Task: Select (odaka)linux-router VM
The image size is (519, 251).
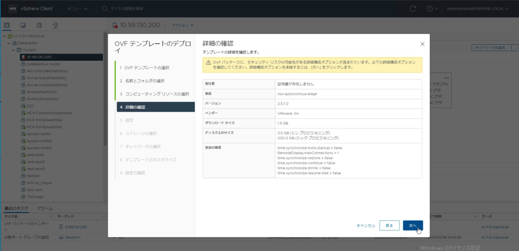Action: point(43,64)
